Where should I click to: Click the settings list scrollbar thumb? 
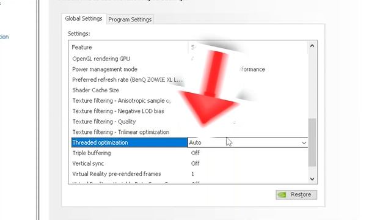(x=312, y=142)
